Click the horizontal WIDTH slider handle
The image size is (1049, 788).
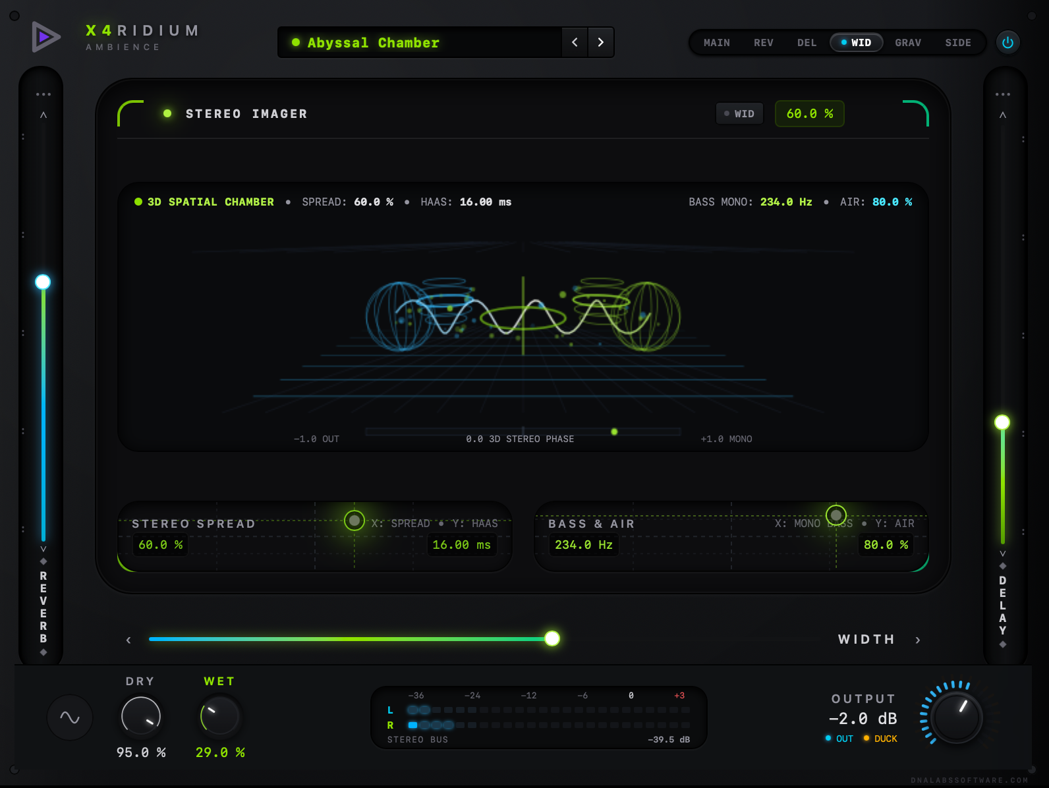coord(552,638)
